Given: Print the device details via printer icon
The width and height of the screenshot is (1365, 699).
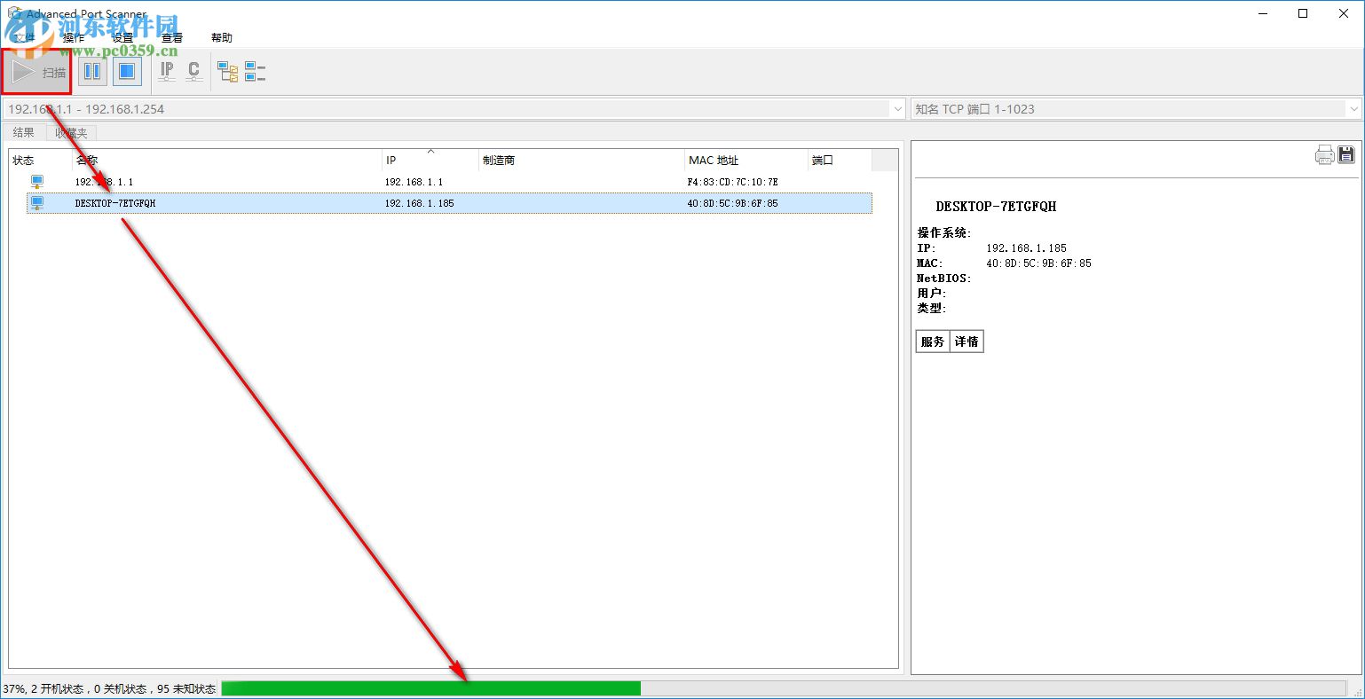Looking at the screenshot, I should tap(1324, 154).
